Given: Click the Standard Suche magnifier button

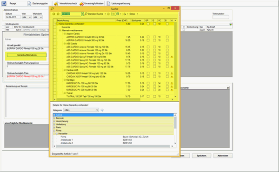Looking at the screenshot, I should pos(94,14).
